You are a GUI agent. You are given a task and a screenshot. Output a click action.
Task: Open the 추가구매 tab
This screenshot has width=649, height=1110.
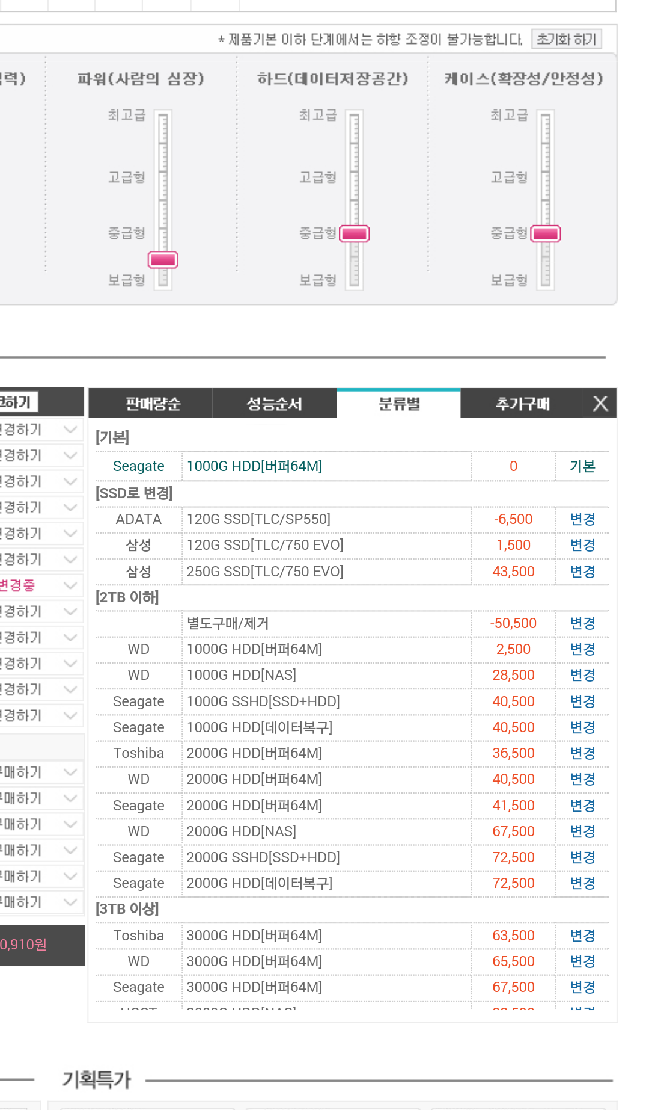[x=522, y=404]
